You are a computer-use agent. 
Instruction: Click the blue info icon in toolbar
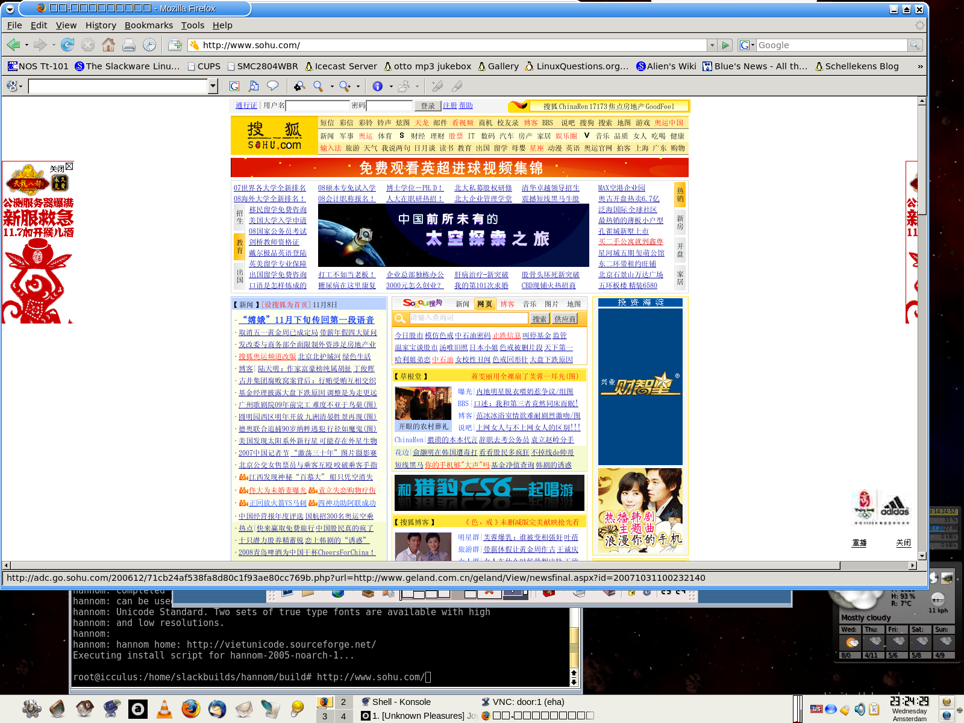(x=378, y=86)
